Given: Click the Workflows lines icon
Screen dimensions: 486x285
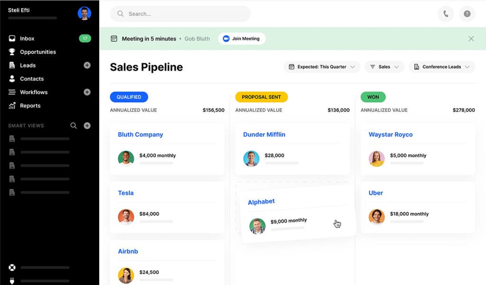Looking at the screenshot, I should click(12, 92).
